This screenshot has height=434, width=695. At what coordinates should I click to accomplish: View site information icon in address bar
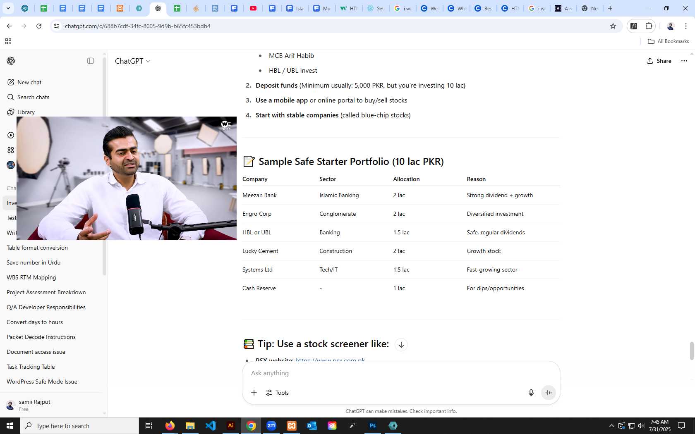pyautogui.click(x=57, y=26)
